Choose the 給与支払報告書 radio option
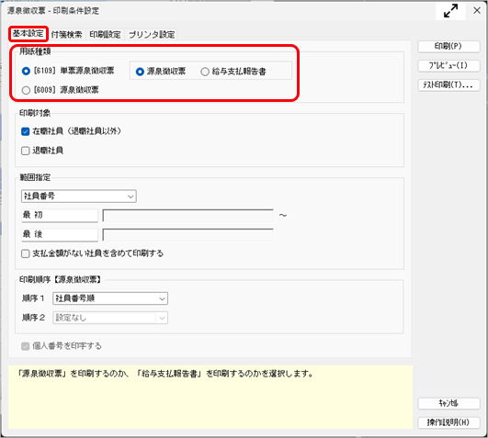Viewport: 488px width, 438px height. coord(205,72)
